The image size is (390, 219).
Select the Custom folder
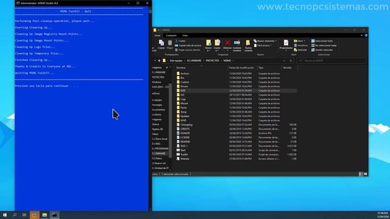[x=185, y=82]
